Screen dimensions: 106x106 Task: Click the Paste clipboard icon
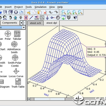39,12
